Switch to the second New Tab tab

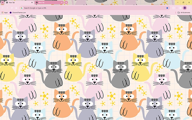[49, 3]
